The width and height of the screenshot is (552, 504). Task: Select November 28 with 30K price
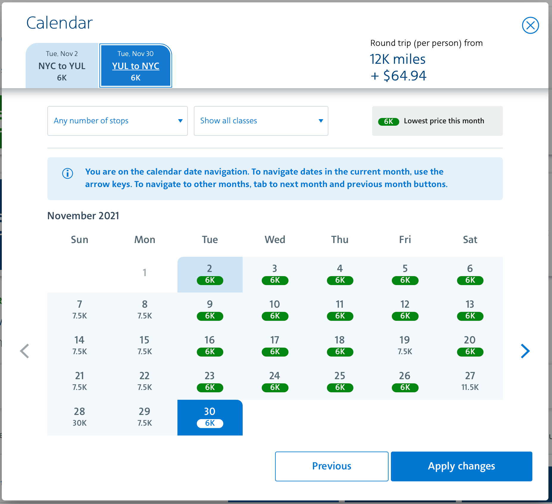click(80, 418)
